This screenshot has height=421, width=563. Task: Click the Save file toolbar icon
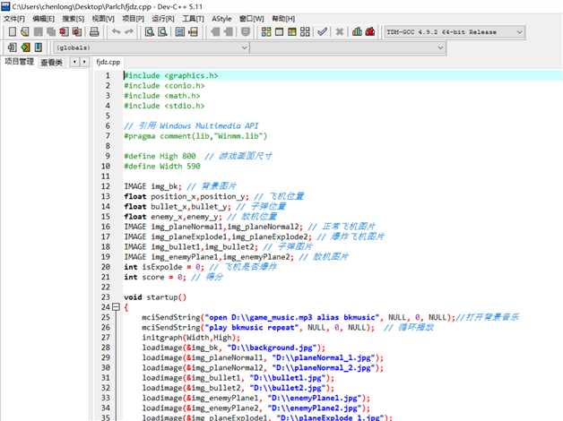click(38, 32)
